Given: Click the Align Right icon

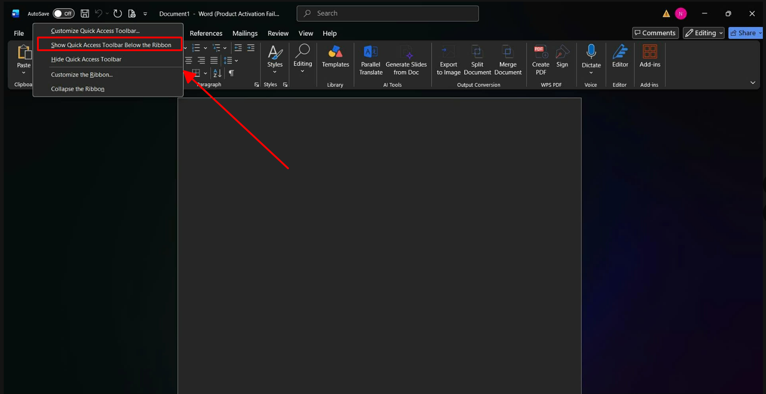Looking at the screenshot, I should 201,60.
